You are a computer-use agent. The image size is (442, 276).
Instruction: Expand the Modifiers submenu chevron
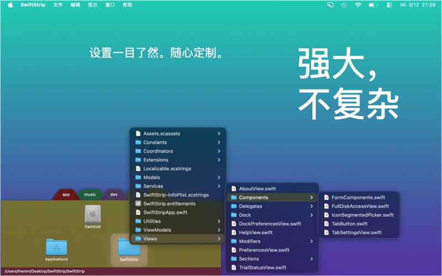(311, 241)
